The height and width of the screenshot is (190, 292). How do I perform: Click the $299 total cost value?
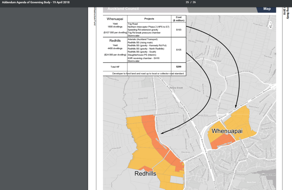click(x=179, y=66)
